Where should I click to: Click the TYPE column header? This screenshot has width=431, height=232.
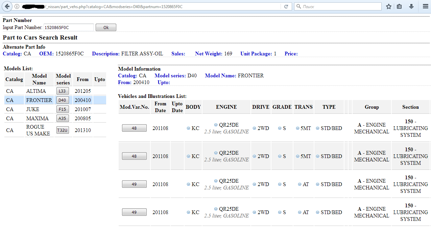click(x=329, y=107)
